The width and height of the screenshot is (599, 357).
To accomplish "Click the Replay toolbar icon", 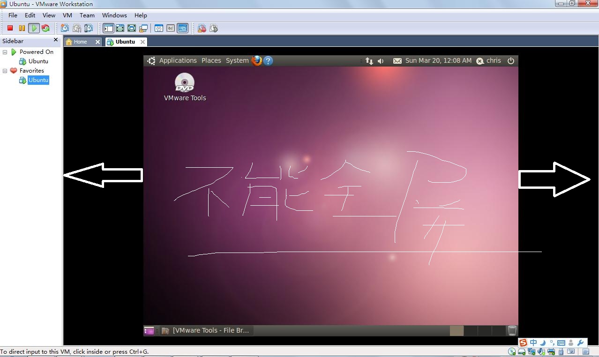I will click(x=214, y=28).
